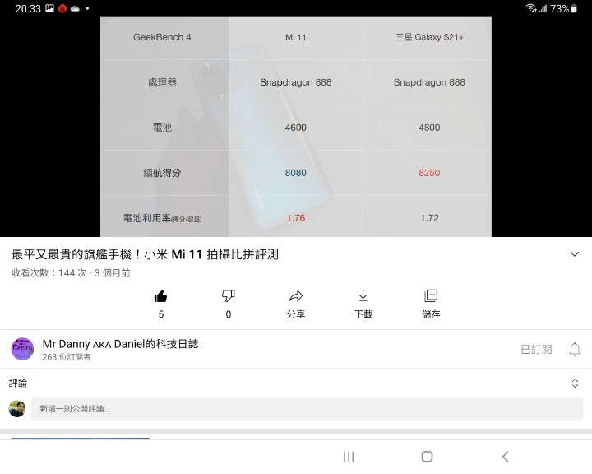Tap the 268 位訂閱者 subscriber count

[67, 357]
